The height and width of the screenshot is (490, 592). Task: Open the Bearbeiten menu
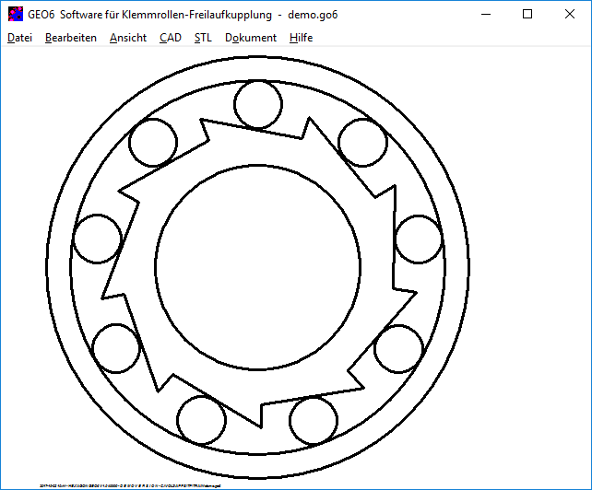click(x=70, y=38)
